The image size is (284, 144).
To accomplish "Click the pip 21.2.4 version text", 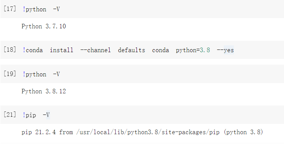I will point(39,132).
